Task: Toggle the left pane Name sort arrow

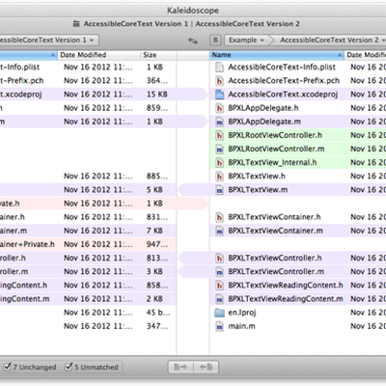Action: click(x=53, y=55)
